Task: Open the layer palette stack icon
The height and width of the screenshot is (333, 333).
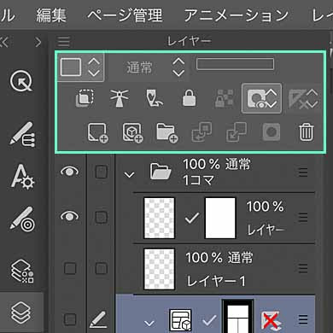Action: (x=20, y=313)
